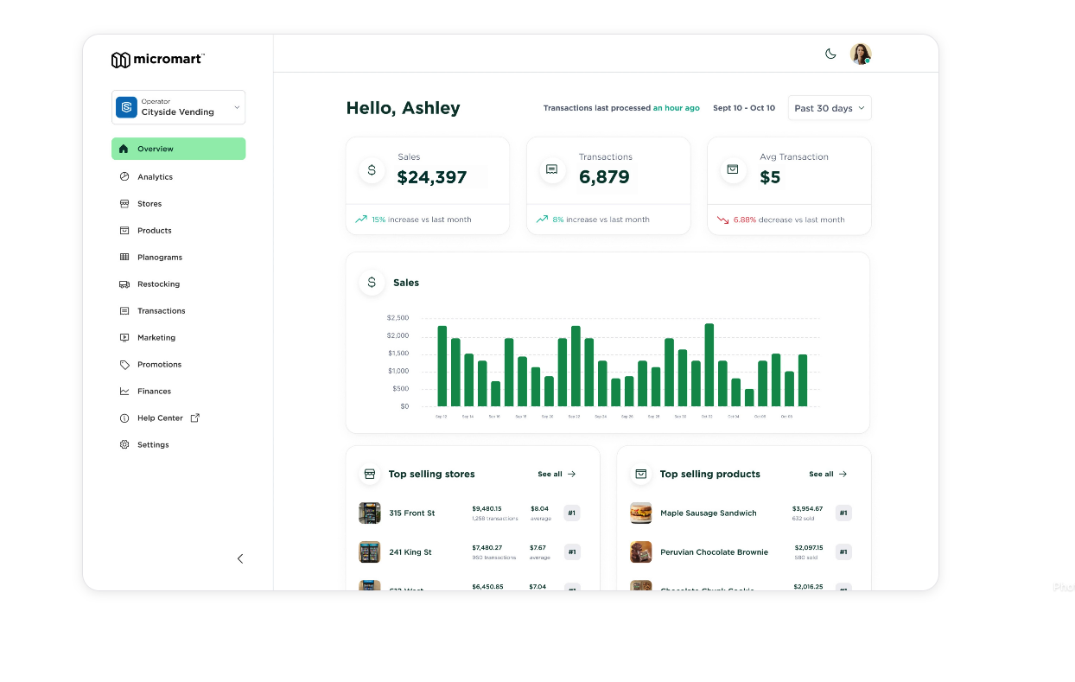
Task: Click the Settings gear icon
Action: (124, 445)
